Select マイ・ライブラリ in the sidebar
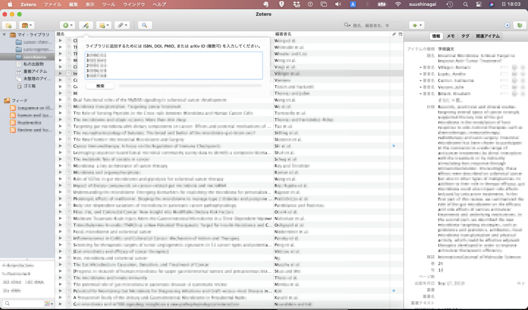 click(x=34, y=35)
